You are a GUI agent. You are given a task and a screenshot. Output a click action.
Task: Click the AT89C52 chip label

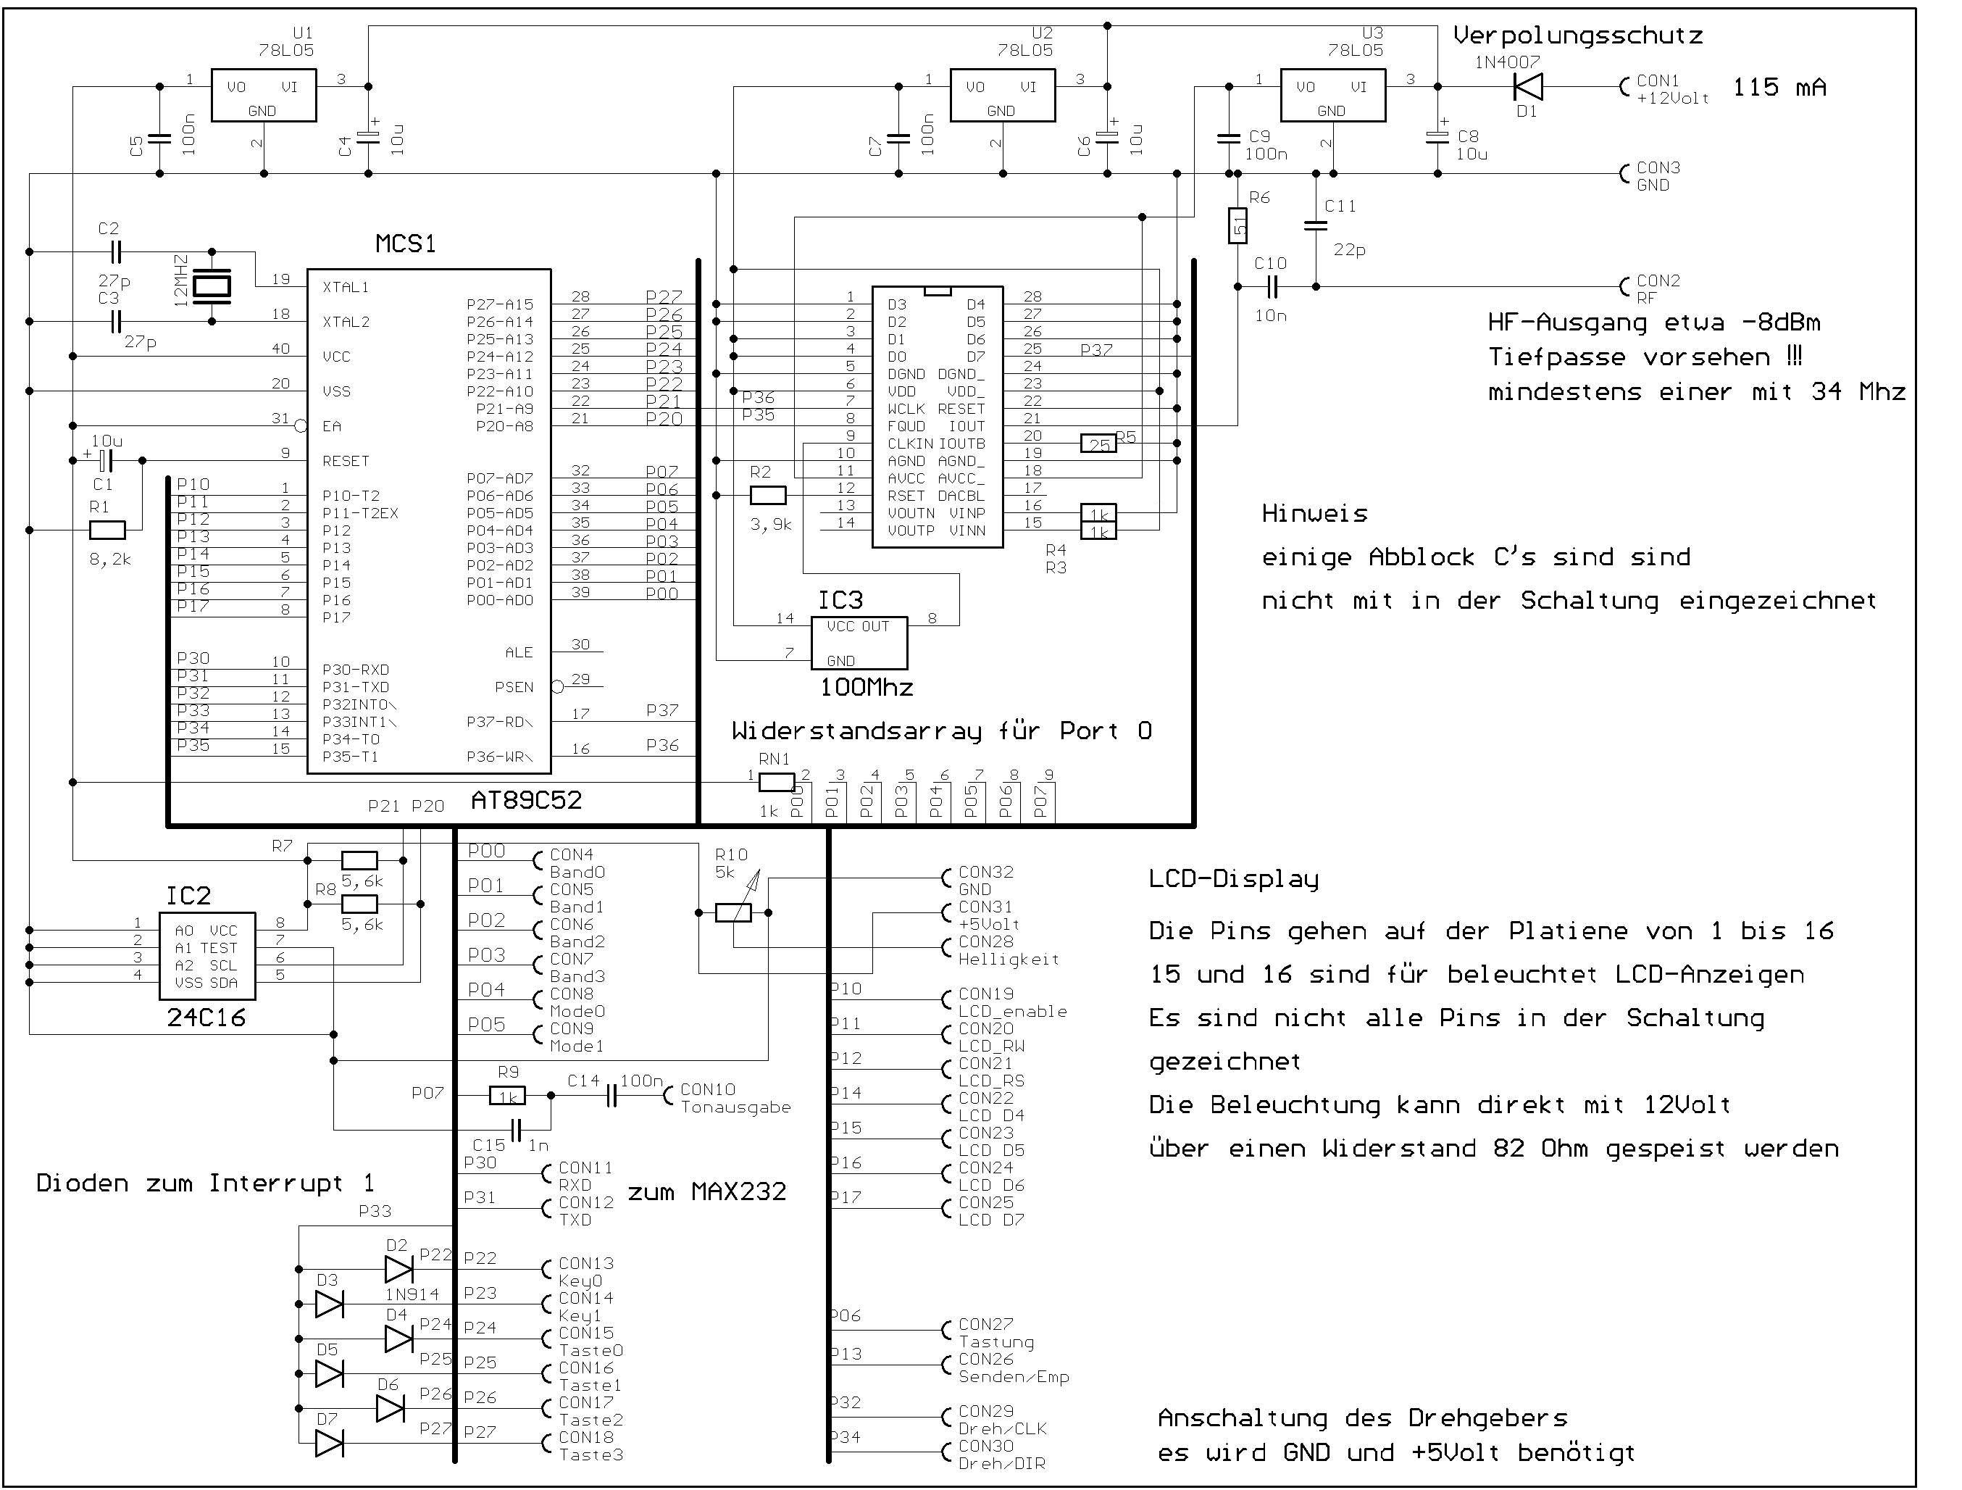526,801
